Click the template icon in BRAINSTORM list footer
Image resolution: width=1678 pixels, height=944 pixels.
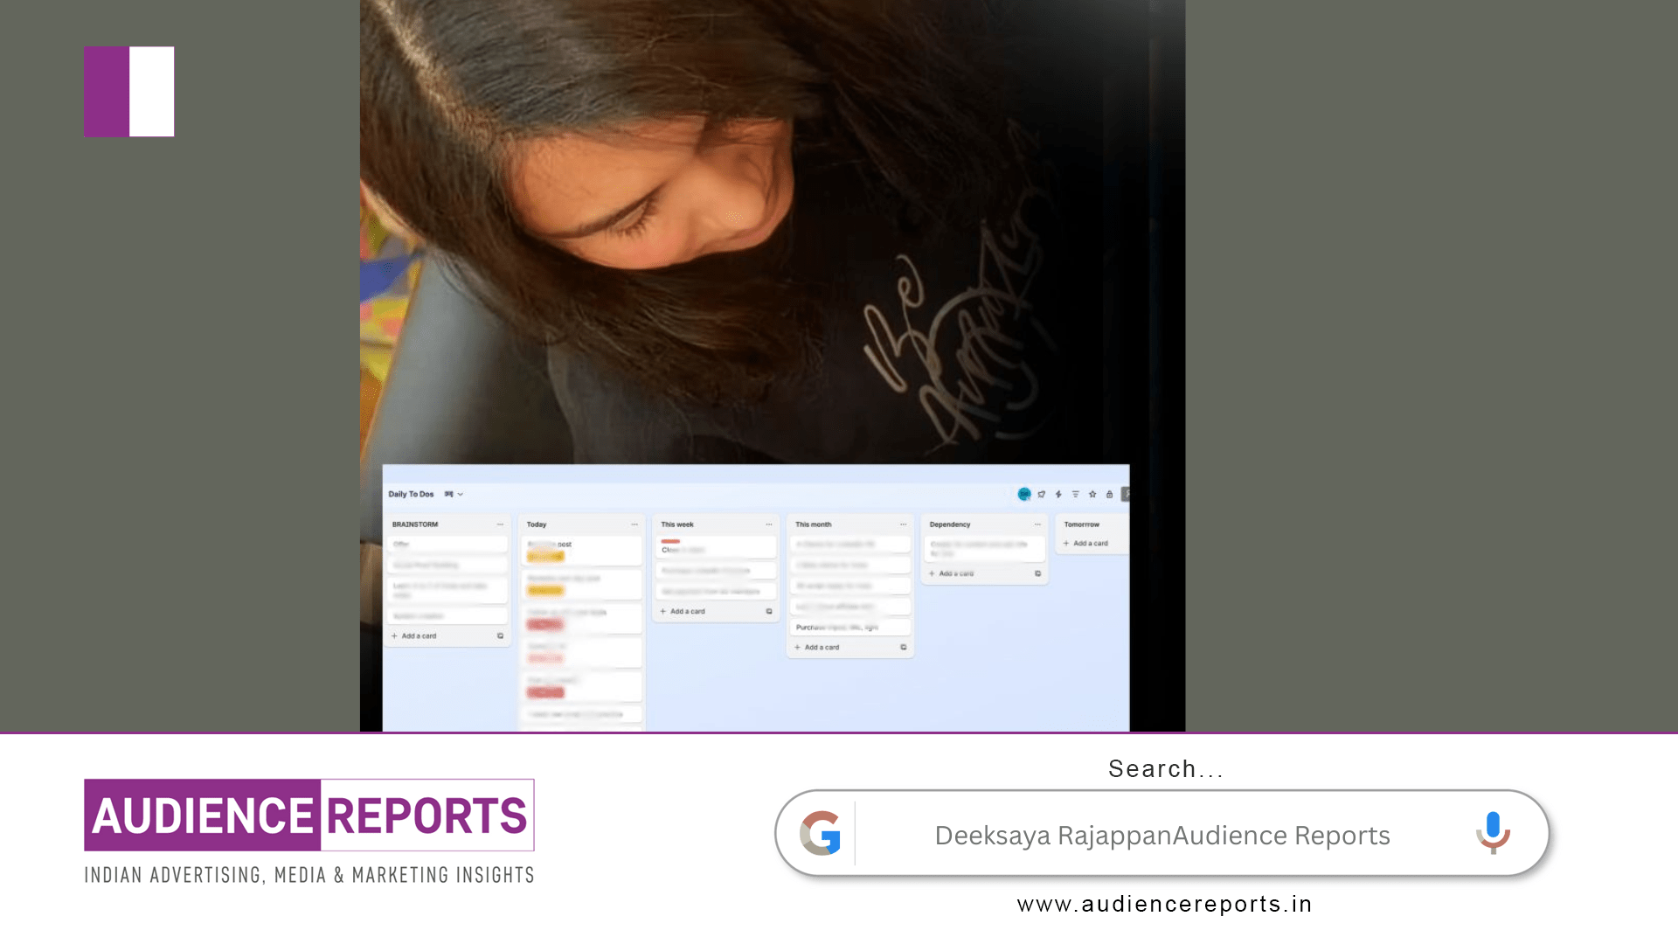(x=500, y=636)
